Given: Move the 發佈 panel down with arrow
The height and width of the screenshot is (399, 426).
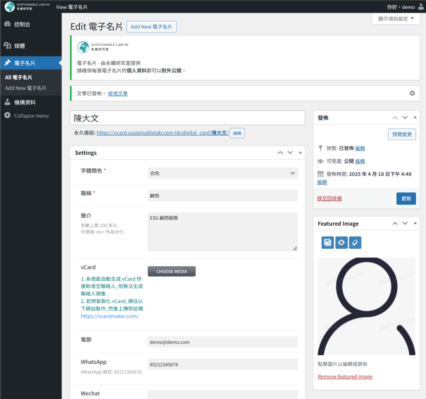Looking at the screenshot, I should [405, 118].
